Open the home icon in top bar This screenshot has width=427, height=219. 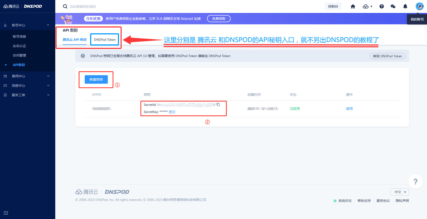tap(353, 6)
